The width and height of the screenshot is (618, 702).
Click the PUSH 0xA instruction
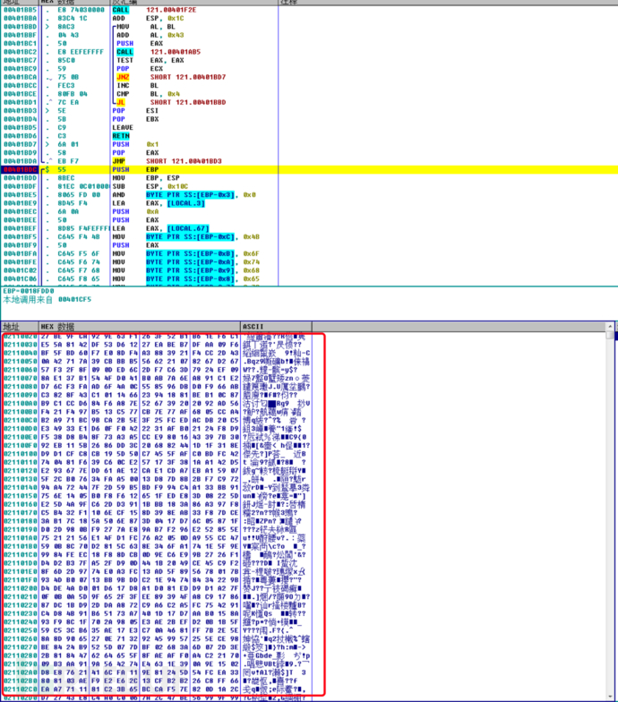[x=135, y=211]
